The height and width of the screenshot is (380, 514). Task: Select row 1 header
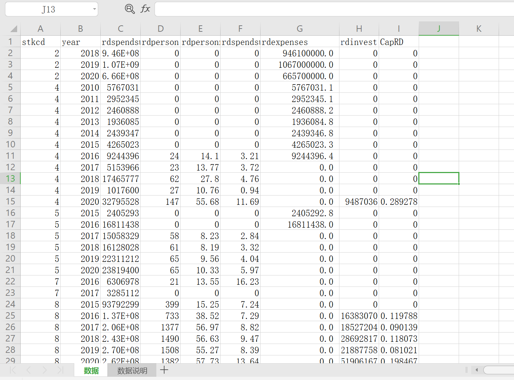[10, 42]
